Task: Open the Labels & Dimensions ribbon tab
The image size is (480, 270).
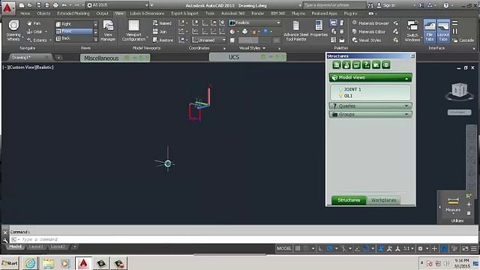Action: coord(147,13)
